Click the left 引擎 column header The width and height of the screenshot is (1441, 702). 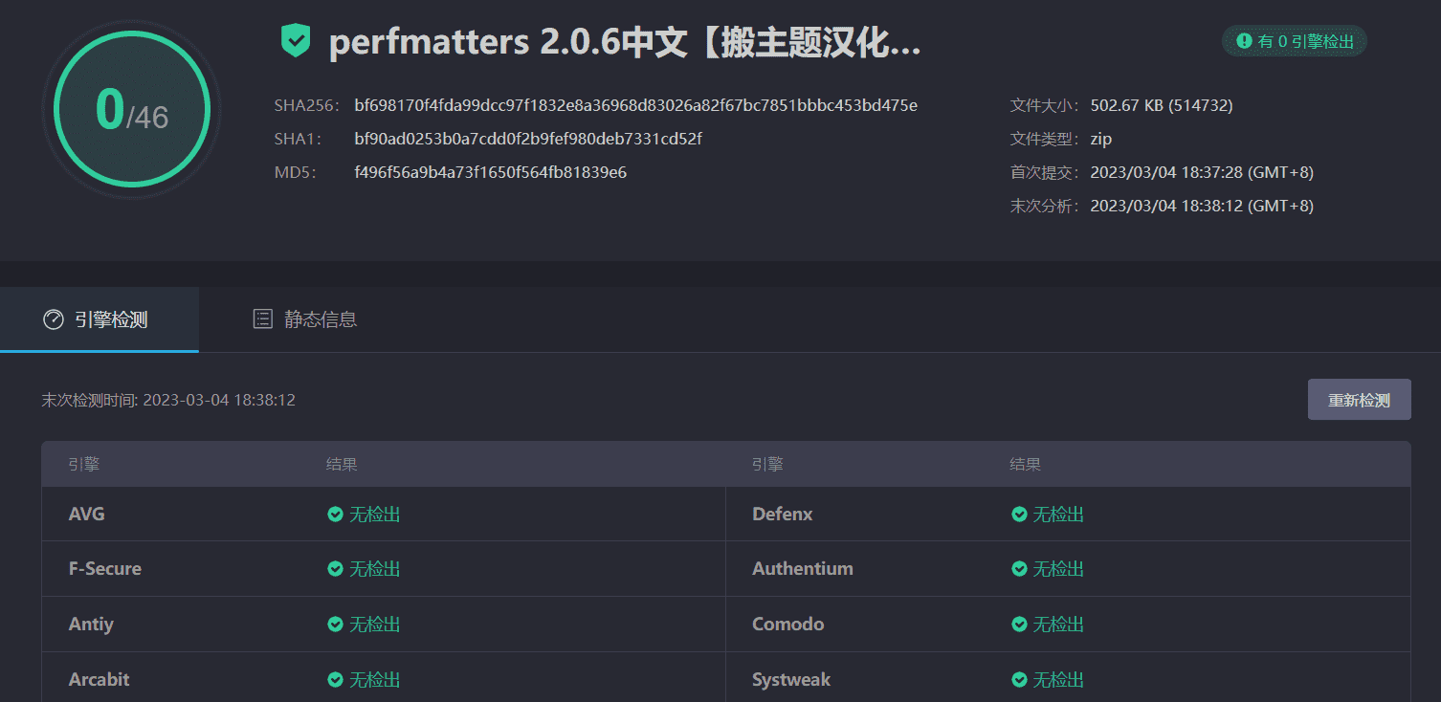click(84, 465)
